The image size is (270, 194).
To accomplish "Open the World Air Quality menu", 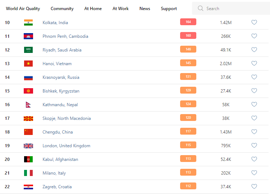I will [23, 9].
